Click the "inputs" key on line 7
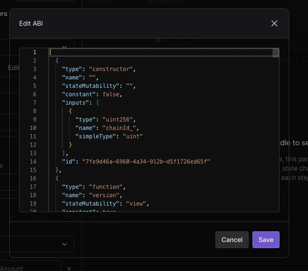This screenshot has width=308, height=271. coord(75,103)
